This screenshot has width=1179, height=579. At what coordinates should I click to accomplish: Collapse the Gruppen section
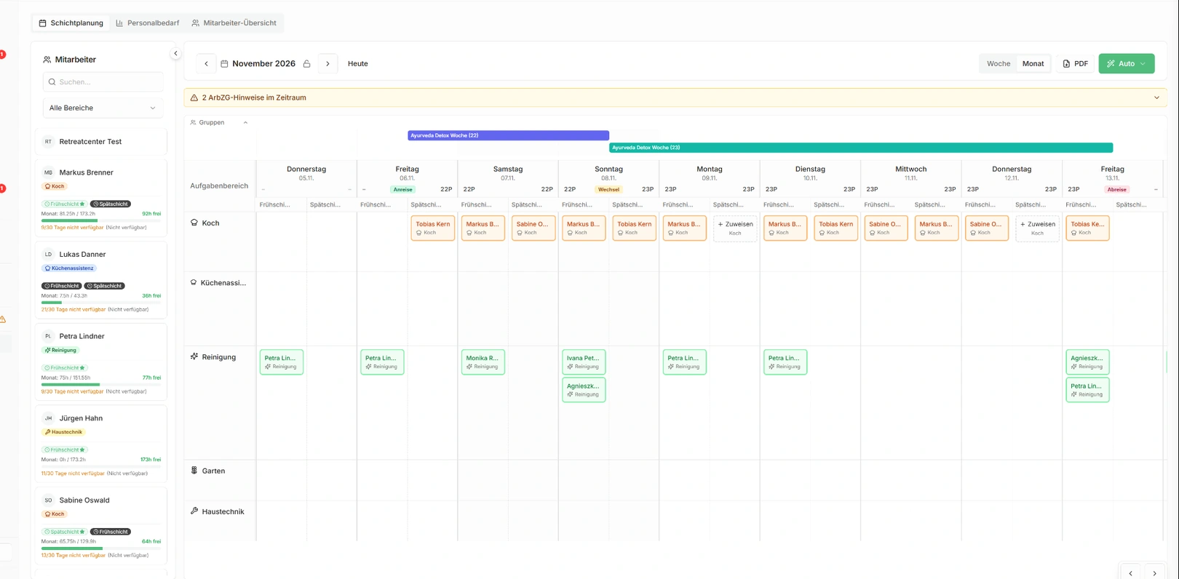245,122
